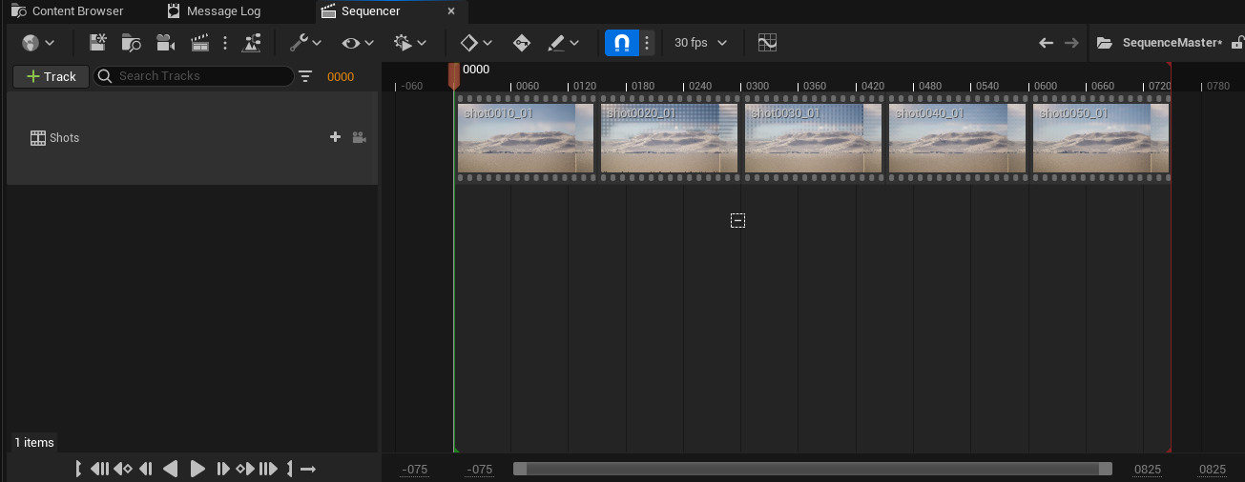The image size is (1245, 482).
Task: Toggle auto-key mode icon
Action: tap(521, 43)
